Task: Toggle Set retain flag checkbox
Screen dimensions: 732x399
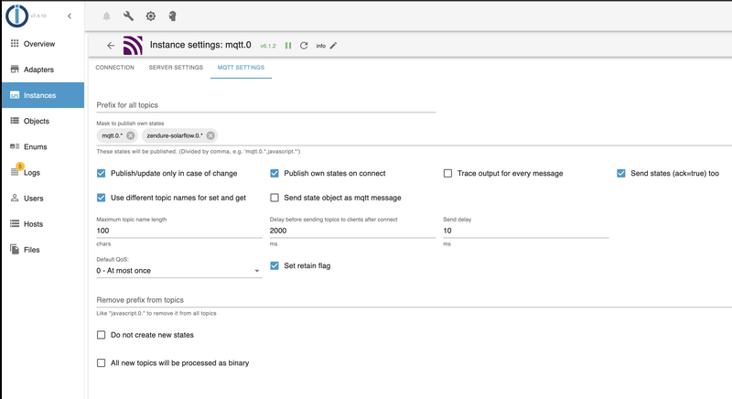Action: click(274, 265)
